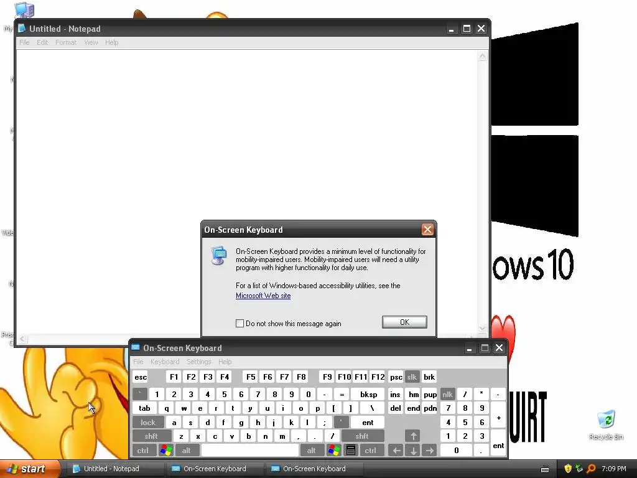This screenshot has height=478, width=637.
Task: Click the space bar key
Action: (x=250, y=451)
